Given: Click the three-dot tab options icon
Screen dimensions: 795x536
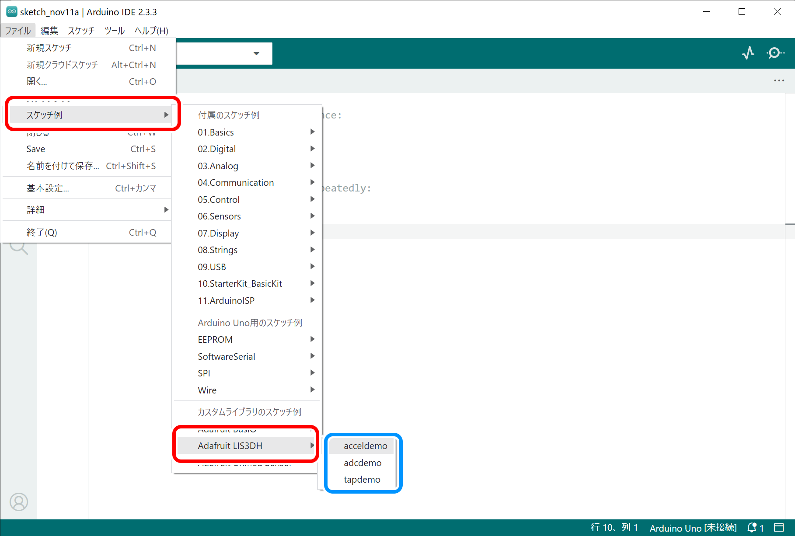Looking at the screenshot, I should [779, 81].
